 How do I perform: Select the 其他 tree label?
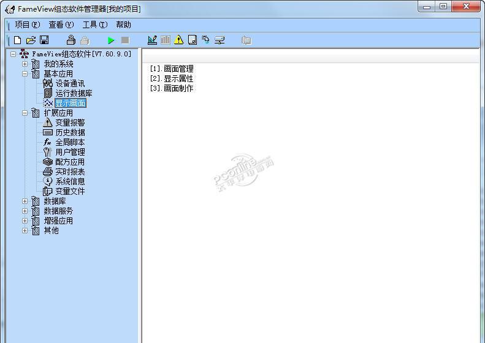point(51,230)
